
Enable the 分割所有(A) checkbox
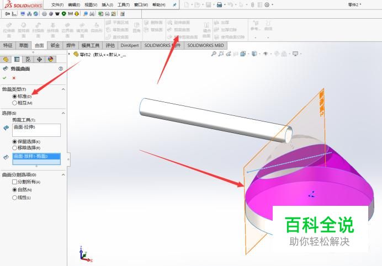[x=14, y=182]
